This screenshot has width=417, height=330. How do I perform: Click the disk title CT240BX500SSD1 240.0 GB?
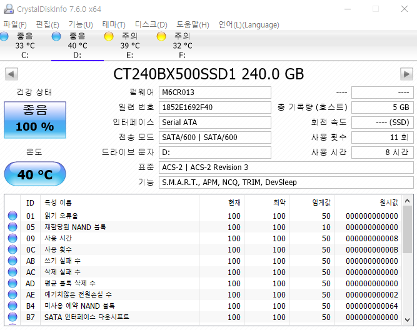209,74
